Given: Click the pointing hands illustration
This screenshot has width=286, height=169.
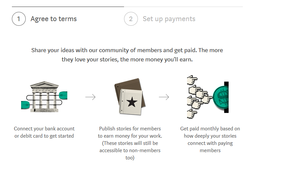Looking at the screenshot, I should pyautogui.click(x=199, y=97).
